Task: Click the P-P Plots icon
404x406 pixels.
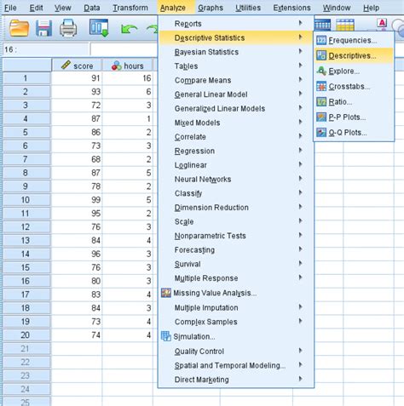Action: (x=321, y=117)
